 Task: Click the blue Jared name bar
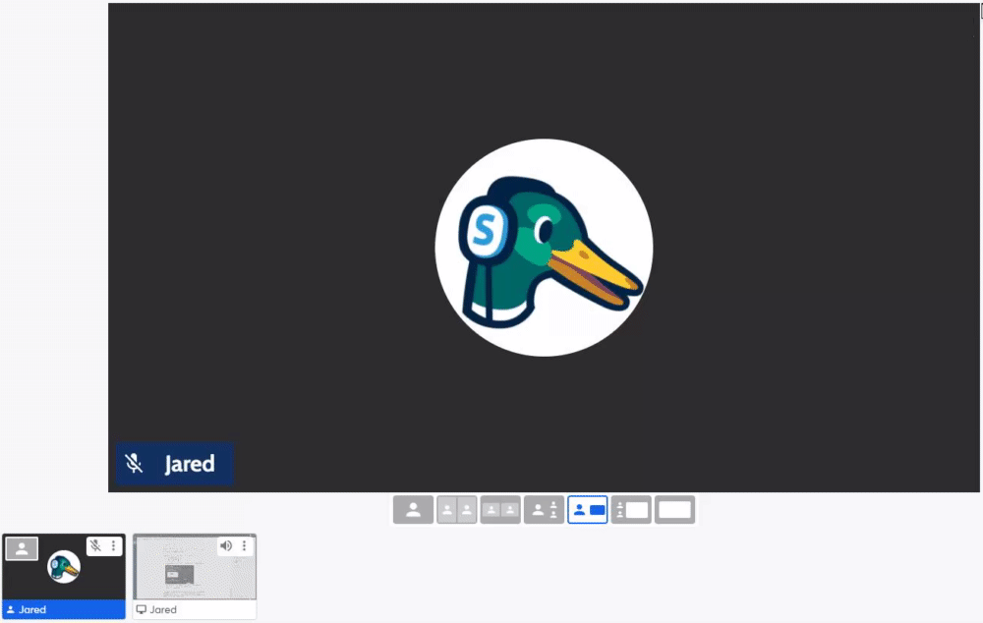[x=64, y=610]
